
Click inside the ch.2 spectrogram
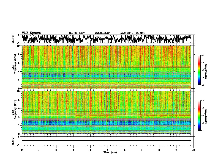click(x=106, y=113)
